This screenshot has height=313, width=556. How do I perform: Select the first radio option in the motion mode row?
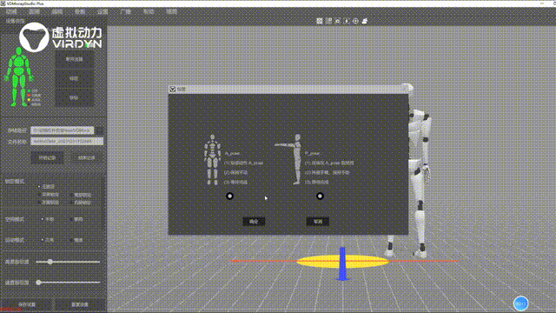pos(43,240)
